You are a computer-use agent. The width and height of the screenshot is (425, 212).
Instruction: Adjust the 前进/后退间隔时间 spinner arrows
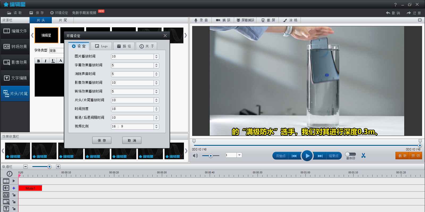point(157,118)
